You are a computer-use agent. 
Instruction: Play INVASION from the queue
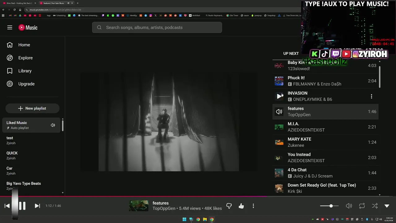(279, 96)
